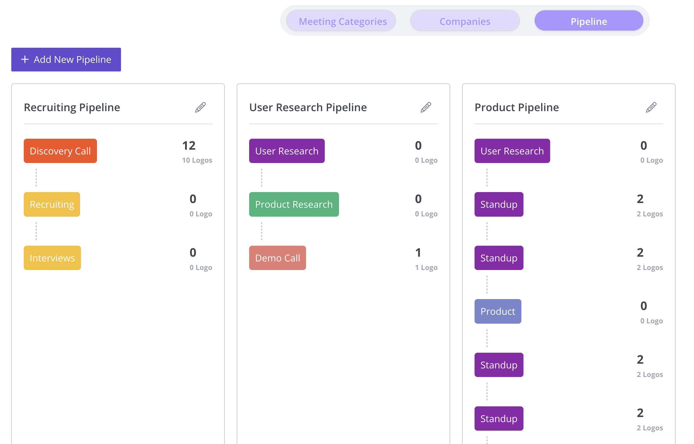
Task: Select the Pipeline tab
Action: coord(589,21)
